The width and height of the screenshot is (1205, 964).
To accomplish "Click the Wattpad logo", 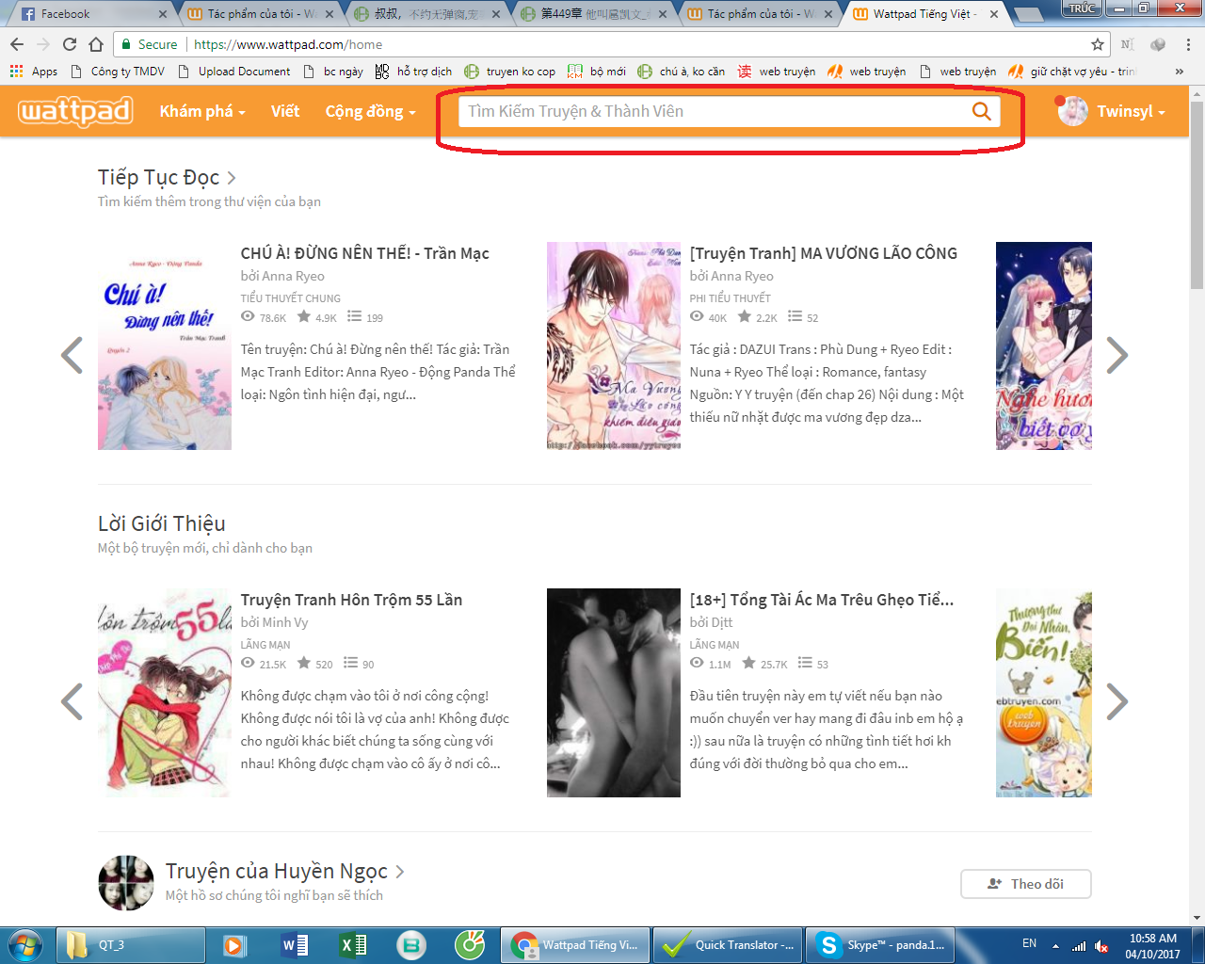I will pyautogui.click(x=75, y=111).
